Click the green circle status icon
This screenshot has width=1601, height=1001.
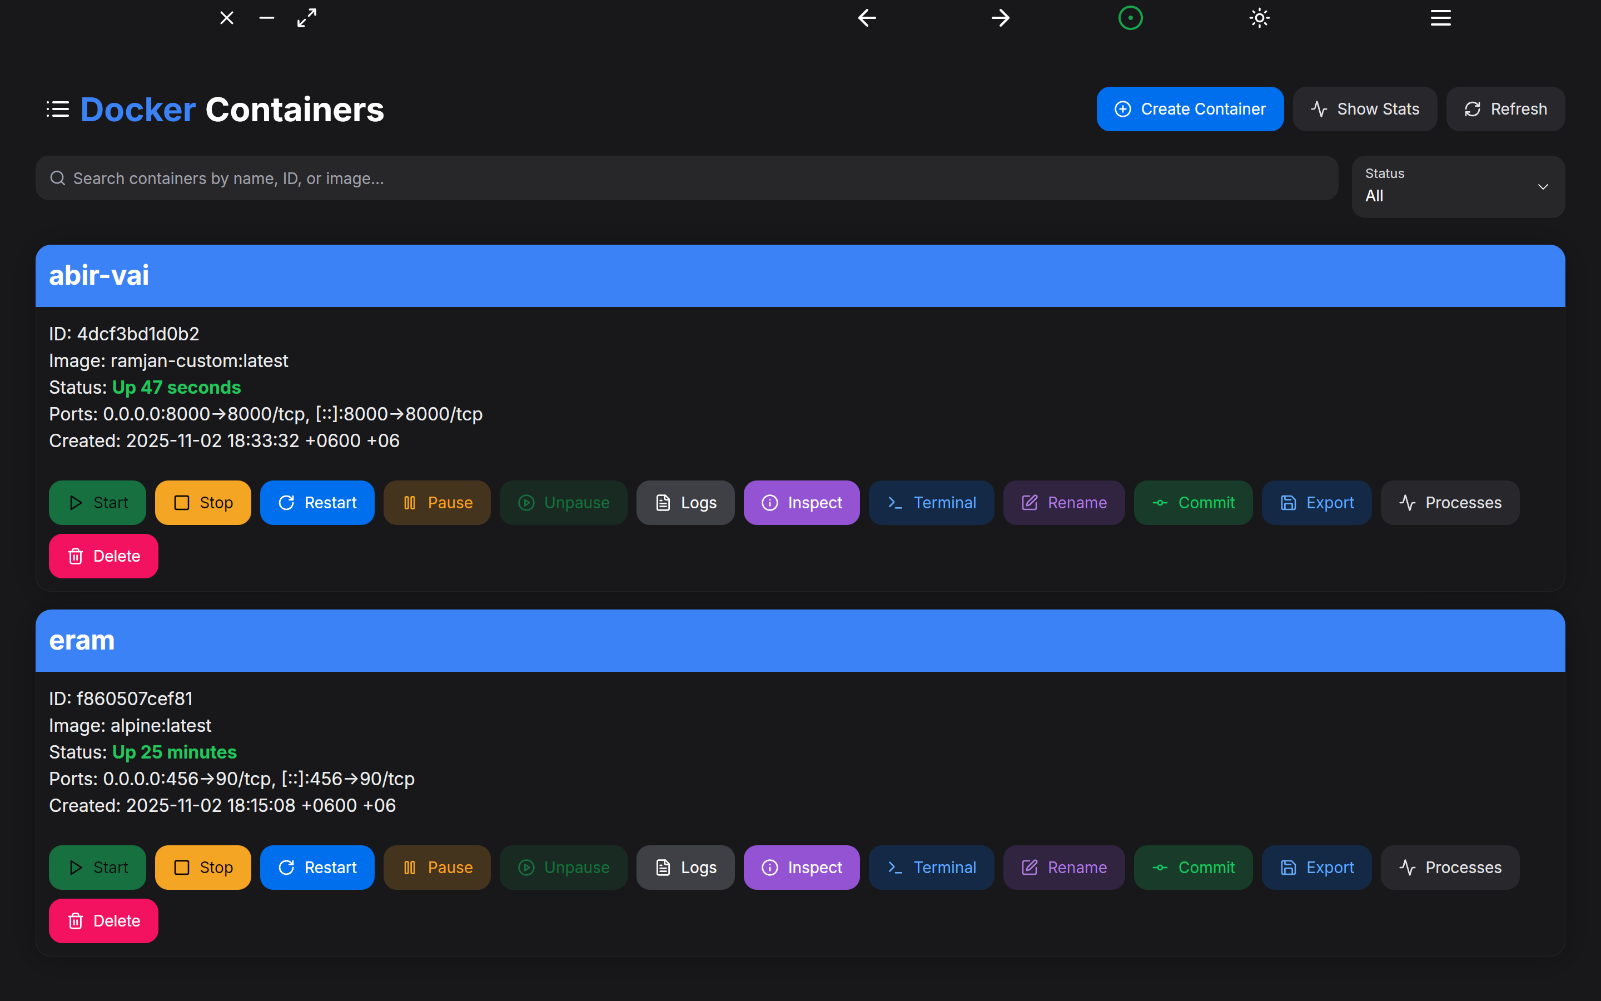click(x=1130, y=18)
